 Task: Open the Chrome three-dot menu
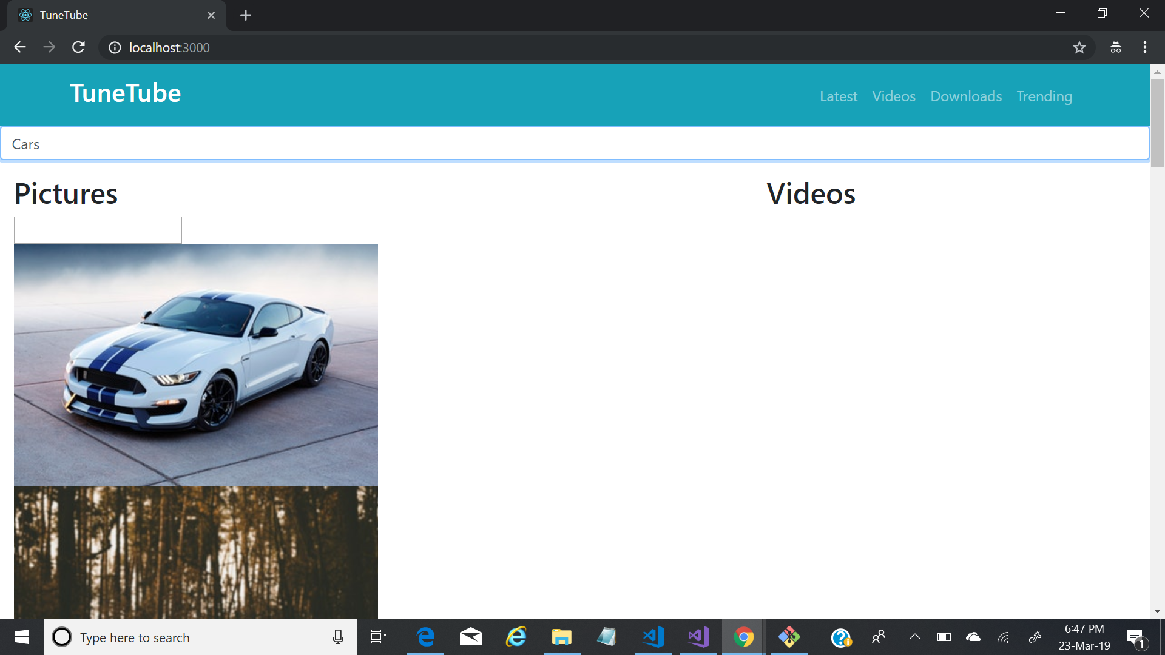pyautogui.click(x=1145, y=47)
